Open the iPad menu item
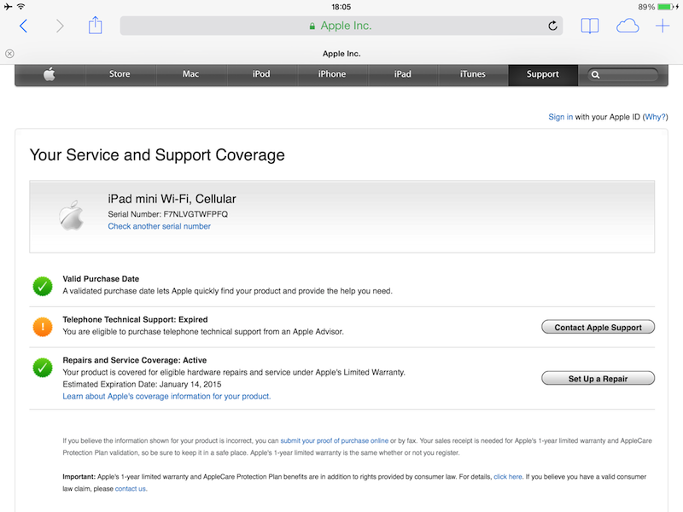683x512 pixels. 402,74
